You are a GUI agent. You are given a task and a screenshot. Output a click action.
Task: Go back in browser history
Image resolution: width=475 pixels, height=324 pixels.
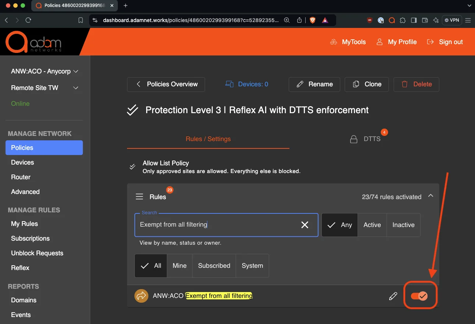[x=6, y=20]
